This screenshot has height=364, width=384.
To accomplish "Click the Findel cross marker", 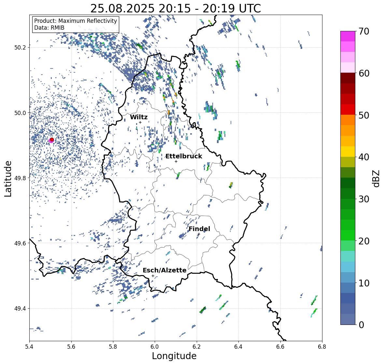I will tap(199, 234).
